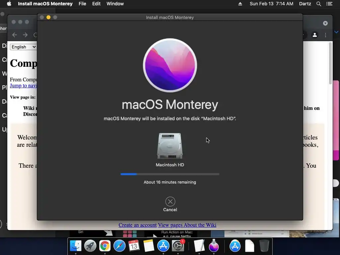Open Google Chrome from the Dock
Image resolution: width=340 pixels, height=255 pixels.
[x=105, y=246]
